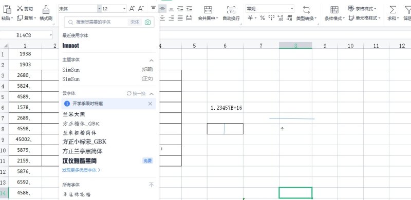This screenshot has height=200, width=411.
Task: Apply justify alignment
Action: click(180, 18)
